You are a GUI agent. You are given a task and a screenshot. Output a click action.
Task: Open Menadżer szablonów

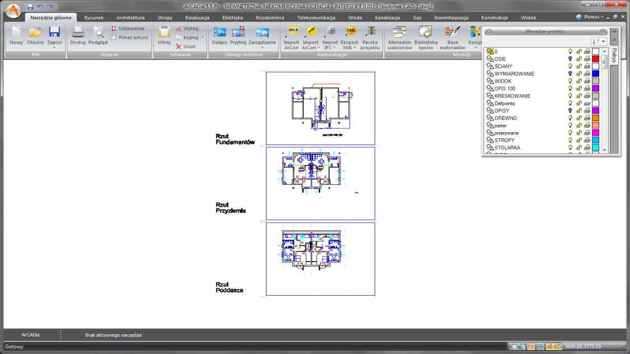coord(399,38)
